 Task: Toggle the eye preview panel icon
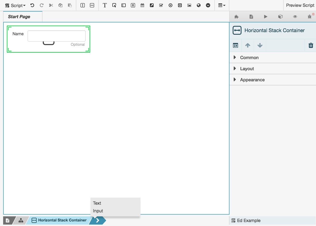[295, 17]
